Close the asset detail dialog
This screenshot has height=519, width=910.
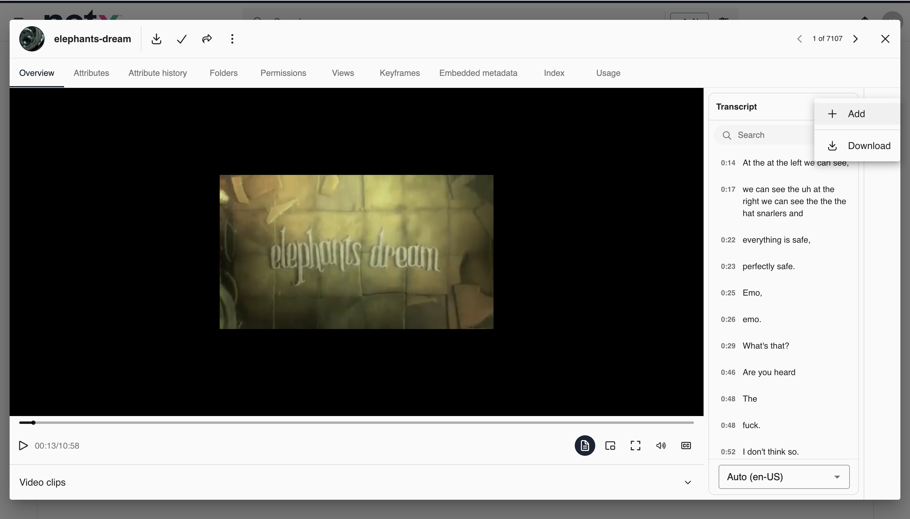885,39
